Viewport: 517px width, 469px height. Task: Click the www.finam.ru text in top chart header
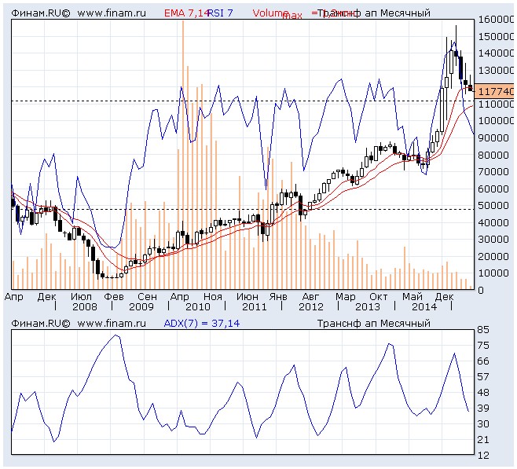click(112, 13)
